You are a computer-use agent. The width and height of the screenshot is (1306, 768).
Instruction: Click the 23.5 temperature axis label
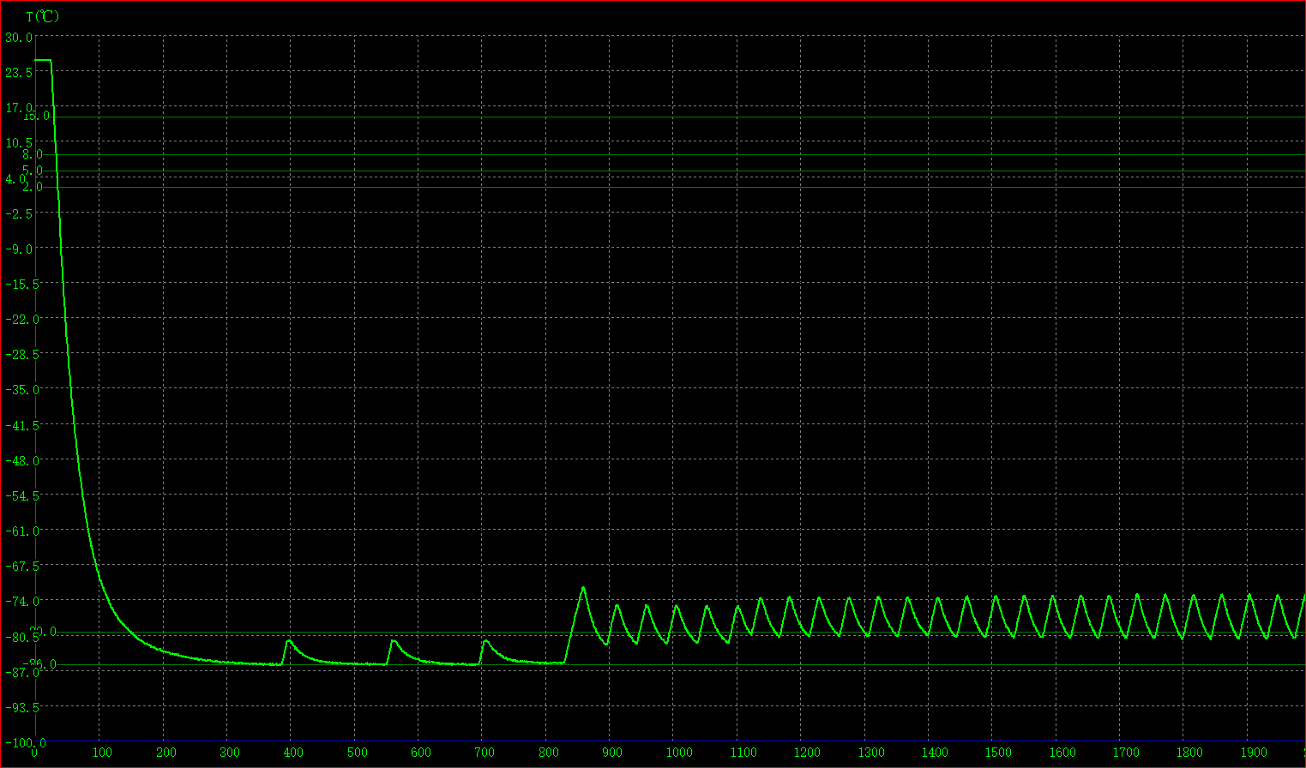click(18, 73)
